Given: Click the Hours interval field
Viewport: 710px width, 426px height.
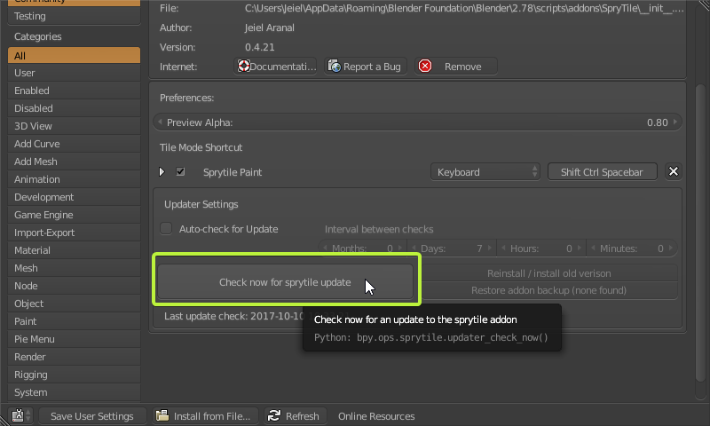Looking at the screenshot, I should 541,248.
